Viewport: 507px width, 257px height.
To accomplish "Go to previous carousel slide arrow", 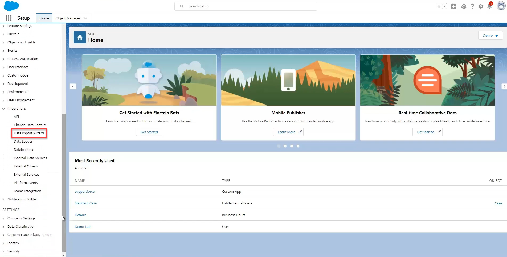I will 73,86.
